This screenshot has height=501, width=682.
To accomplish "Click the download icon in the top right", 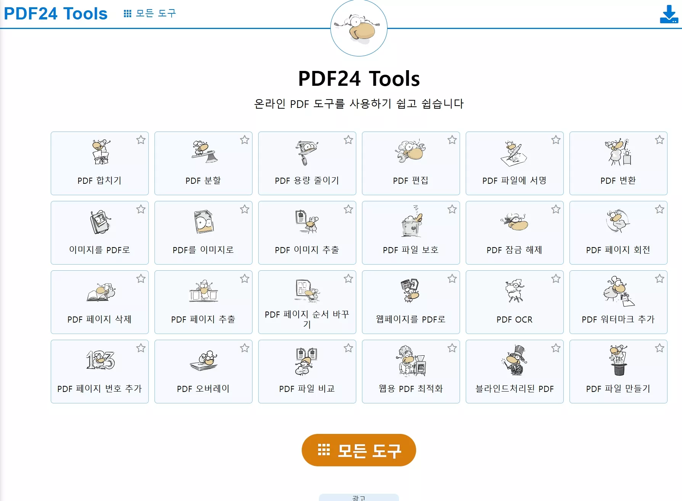I will tap(668, 14).
